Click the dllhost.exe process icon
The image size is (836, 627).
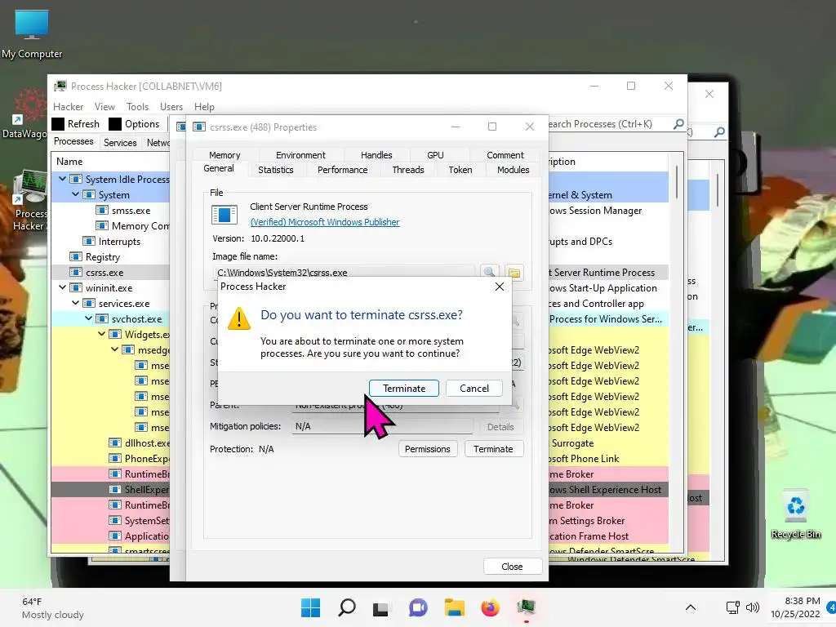[114, 442]
